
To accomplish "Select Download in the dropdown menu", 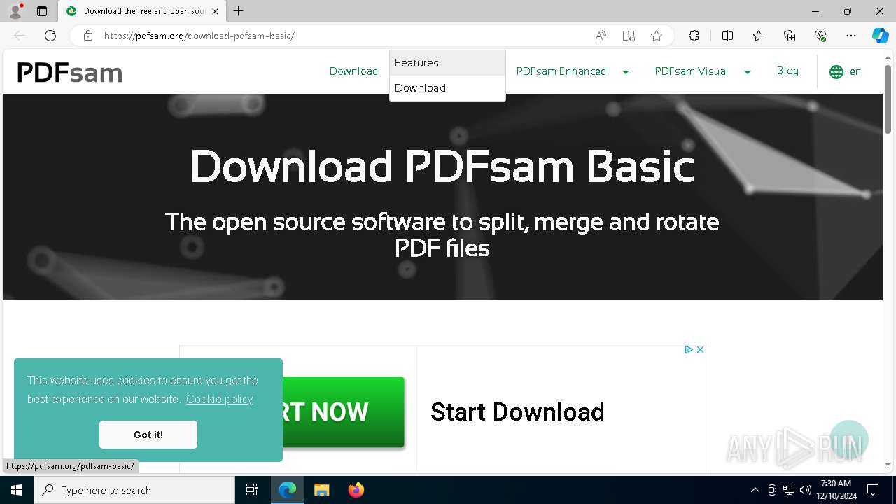I will 447,88.
